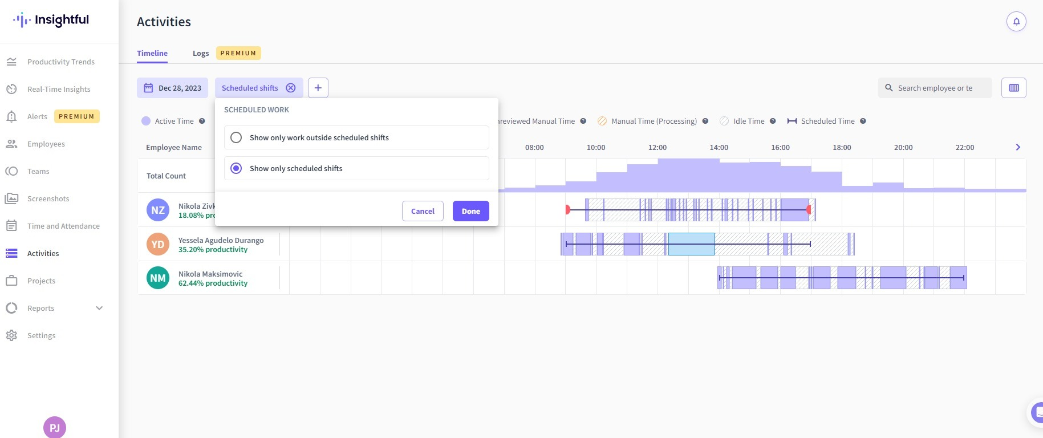
Task: Click the Active Time purple legend swatch
Action: point(146,121)
